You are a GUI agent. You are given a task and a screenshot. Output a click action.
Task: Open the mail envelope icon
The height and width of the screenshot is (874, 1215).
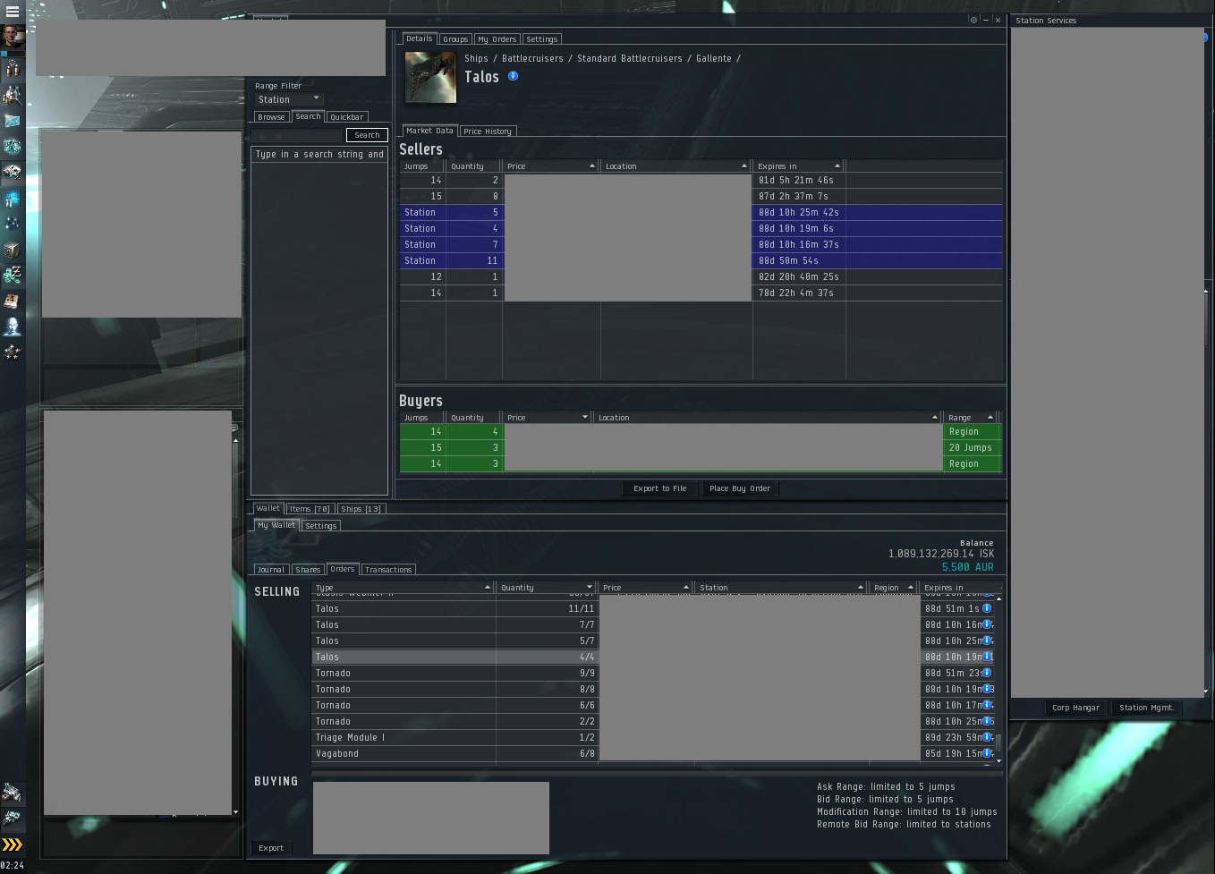pyautogui.click(x=13, y=120)
